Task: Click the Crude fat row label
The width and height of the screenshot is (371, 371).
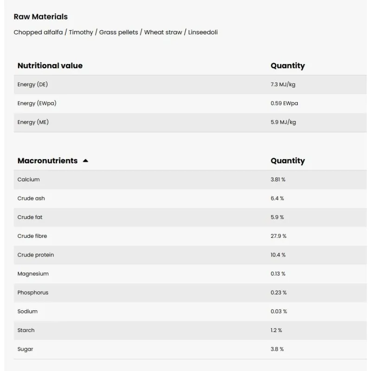Action: pyautogui.click(x=30, y=217)
